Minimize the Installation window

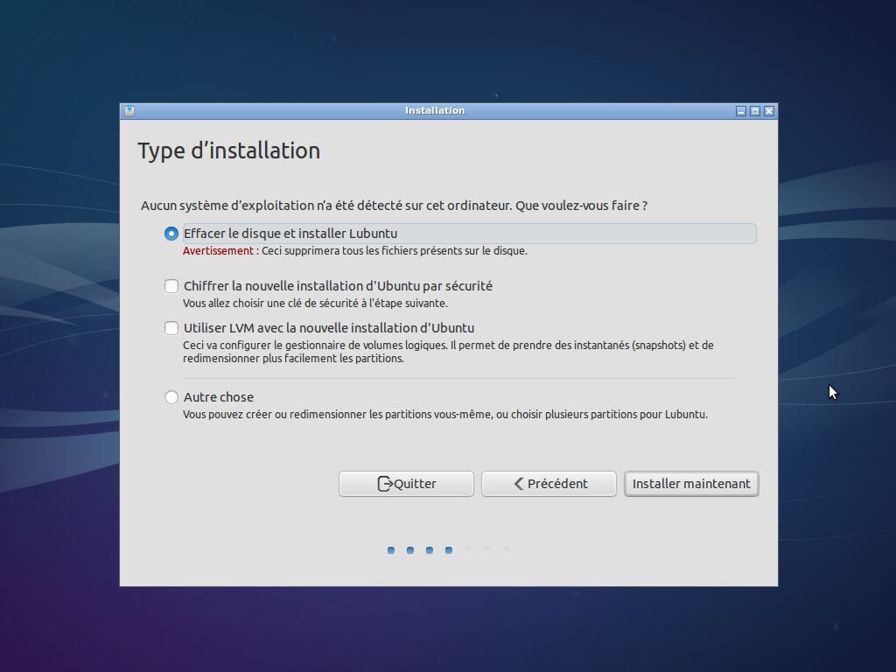pyautogui.click(x=741, y=111)
